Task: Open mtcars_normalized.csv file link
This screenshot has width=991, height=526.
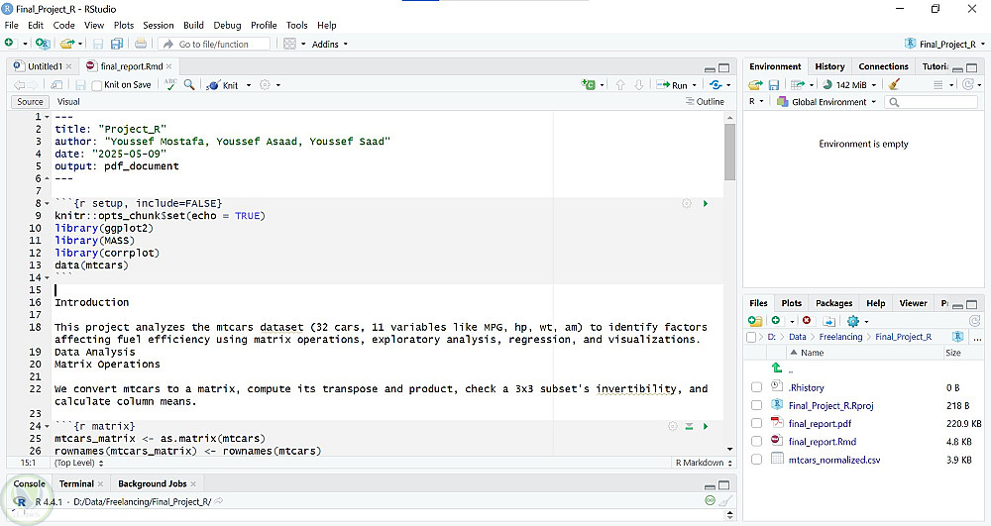Action: [834, 460]
